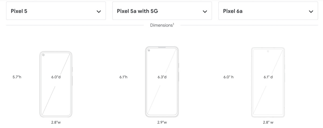Click the chevron arrow beside Pixel 5

99,12
